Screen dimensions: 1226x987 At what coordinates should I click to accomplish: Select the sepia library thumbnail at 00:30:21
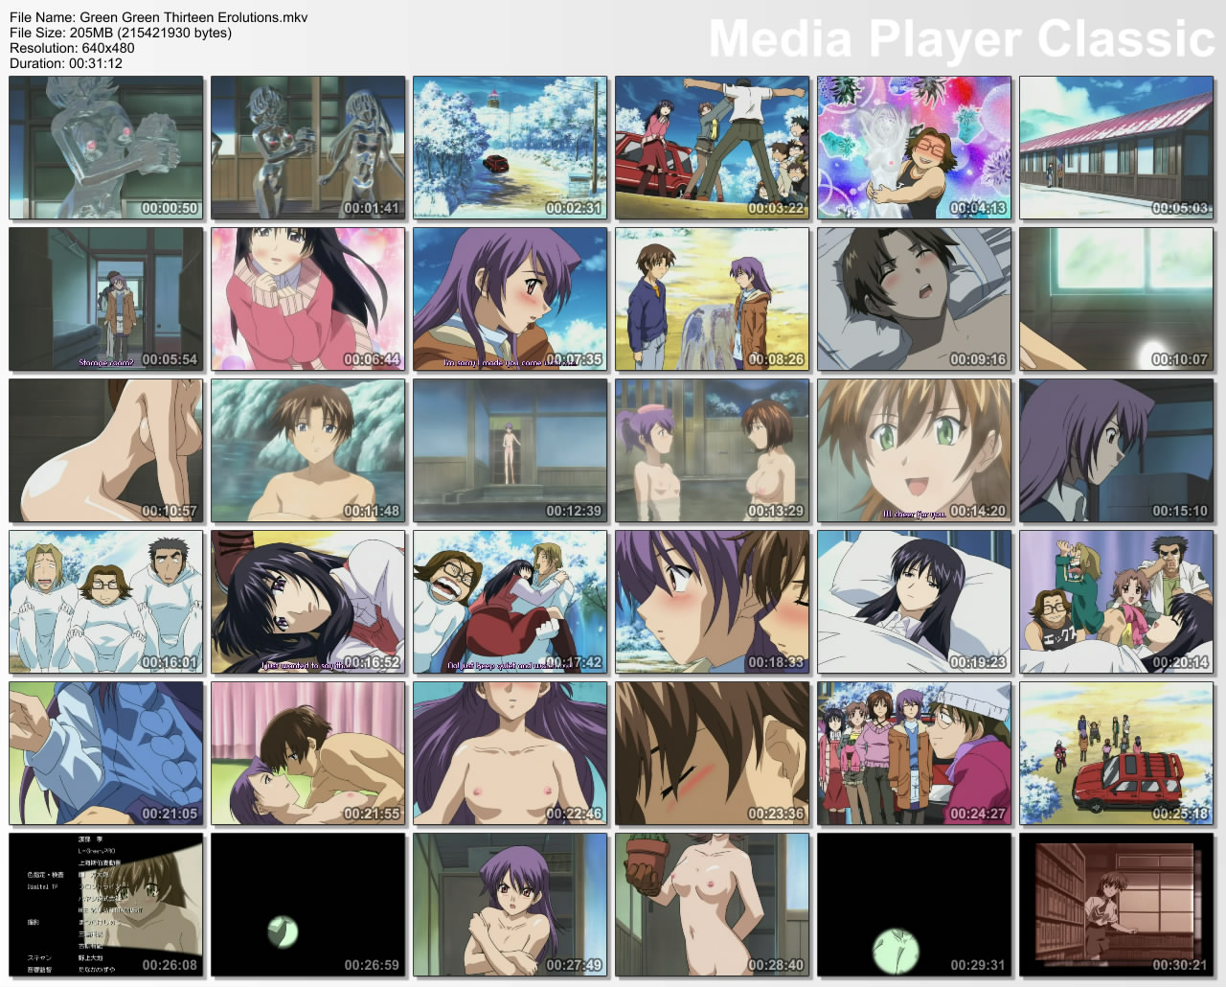click(x=1117, y=905)
